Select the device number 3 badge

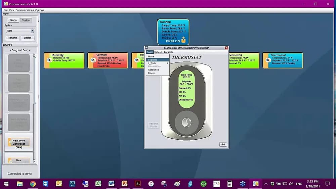pyautogui.click(x=137, y=60)
